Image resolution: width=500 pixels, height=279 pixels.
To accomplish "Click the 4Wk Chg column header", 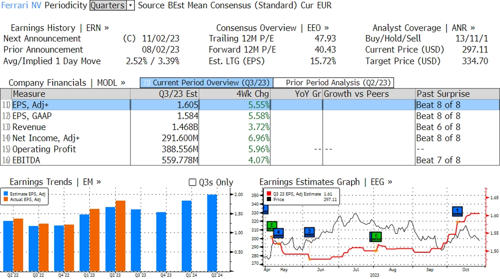I will pos(235,94).
